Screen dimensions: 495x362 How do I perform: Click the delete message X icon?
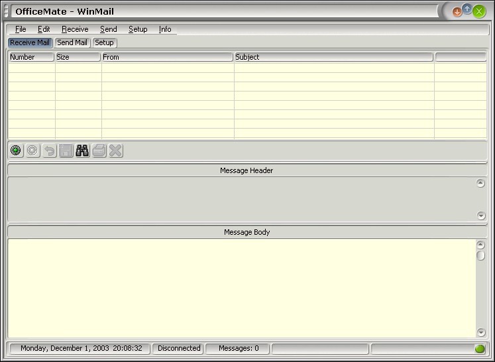(x=115, y=151)
